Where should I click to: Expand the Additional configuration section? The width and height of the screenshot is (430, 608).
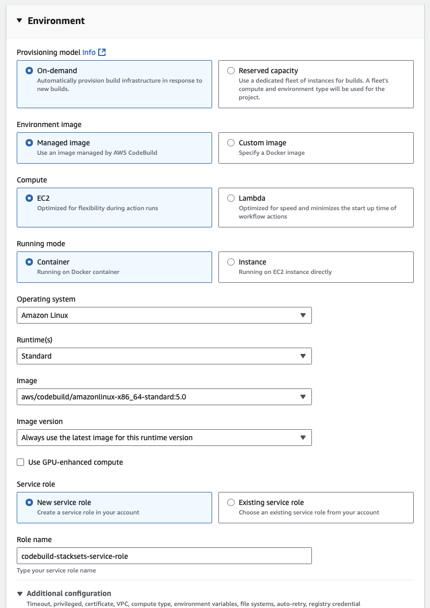coord(20,593)
